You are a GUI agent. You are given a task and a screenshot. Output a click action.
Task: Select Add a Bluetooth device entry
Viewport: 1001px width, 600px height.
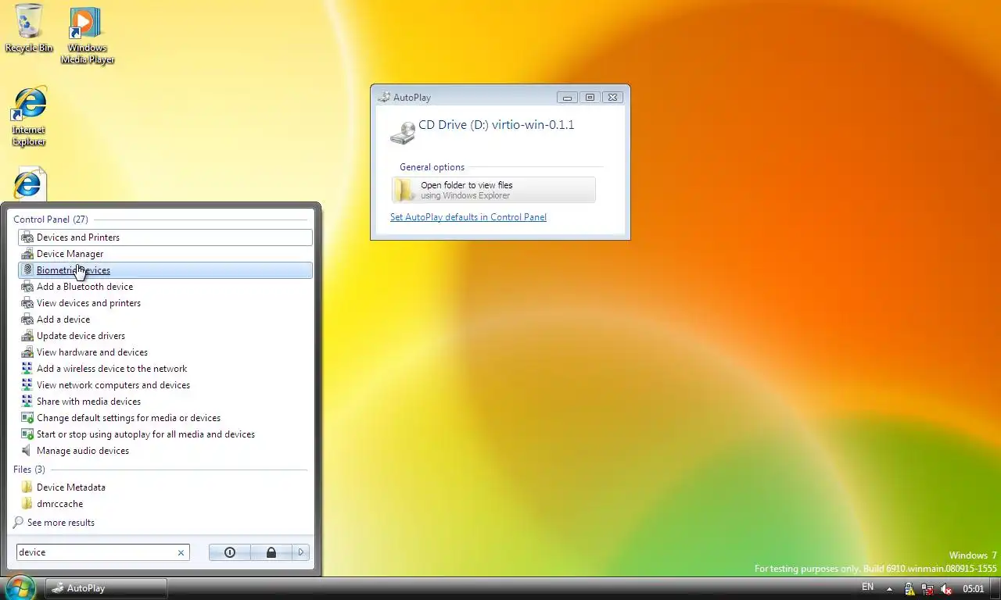[165, 287]
